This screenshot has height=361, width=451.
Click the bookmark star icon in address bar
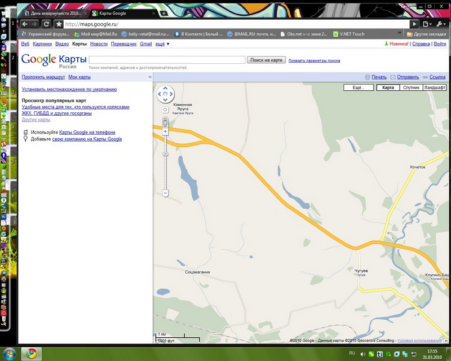click(x=59, y=24)
